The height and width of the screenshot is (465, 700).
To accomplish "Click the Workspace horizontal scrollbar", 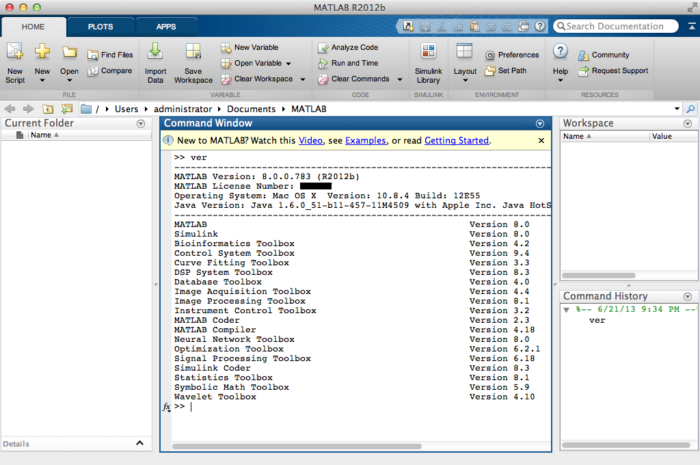I will pos(598,276).
